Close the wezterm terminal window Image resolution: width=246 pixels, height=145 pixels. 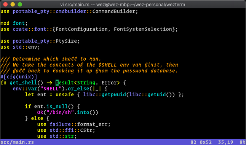(5, 5)
